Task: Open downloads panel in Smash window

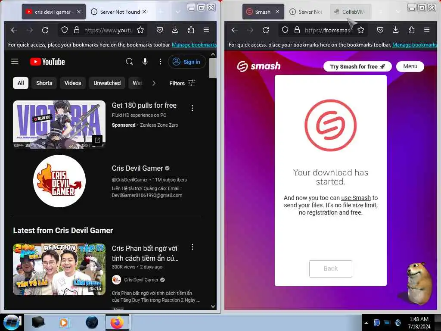Action: 395,30
